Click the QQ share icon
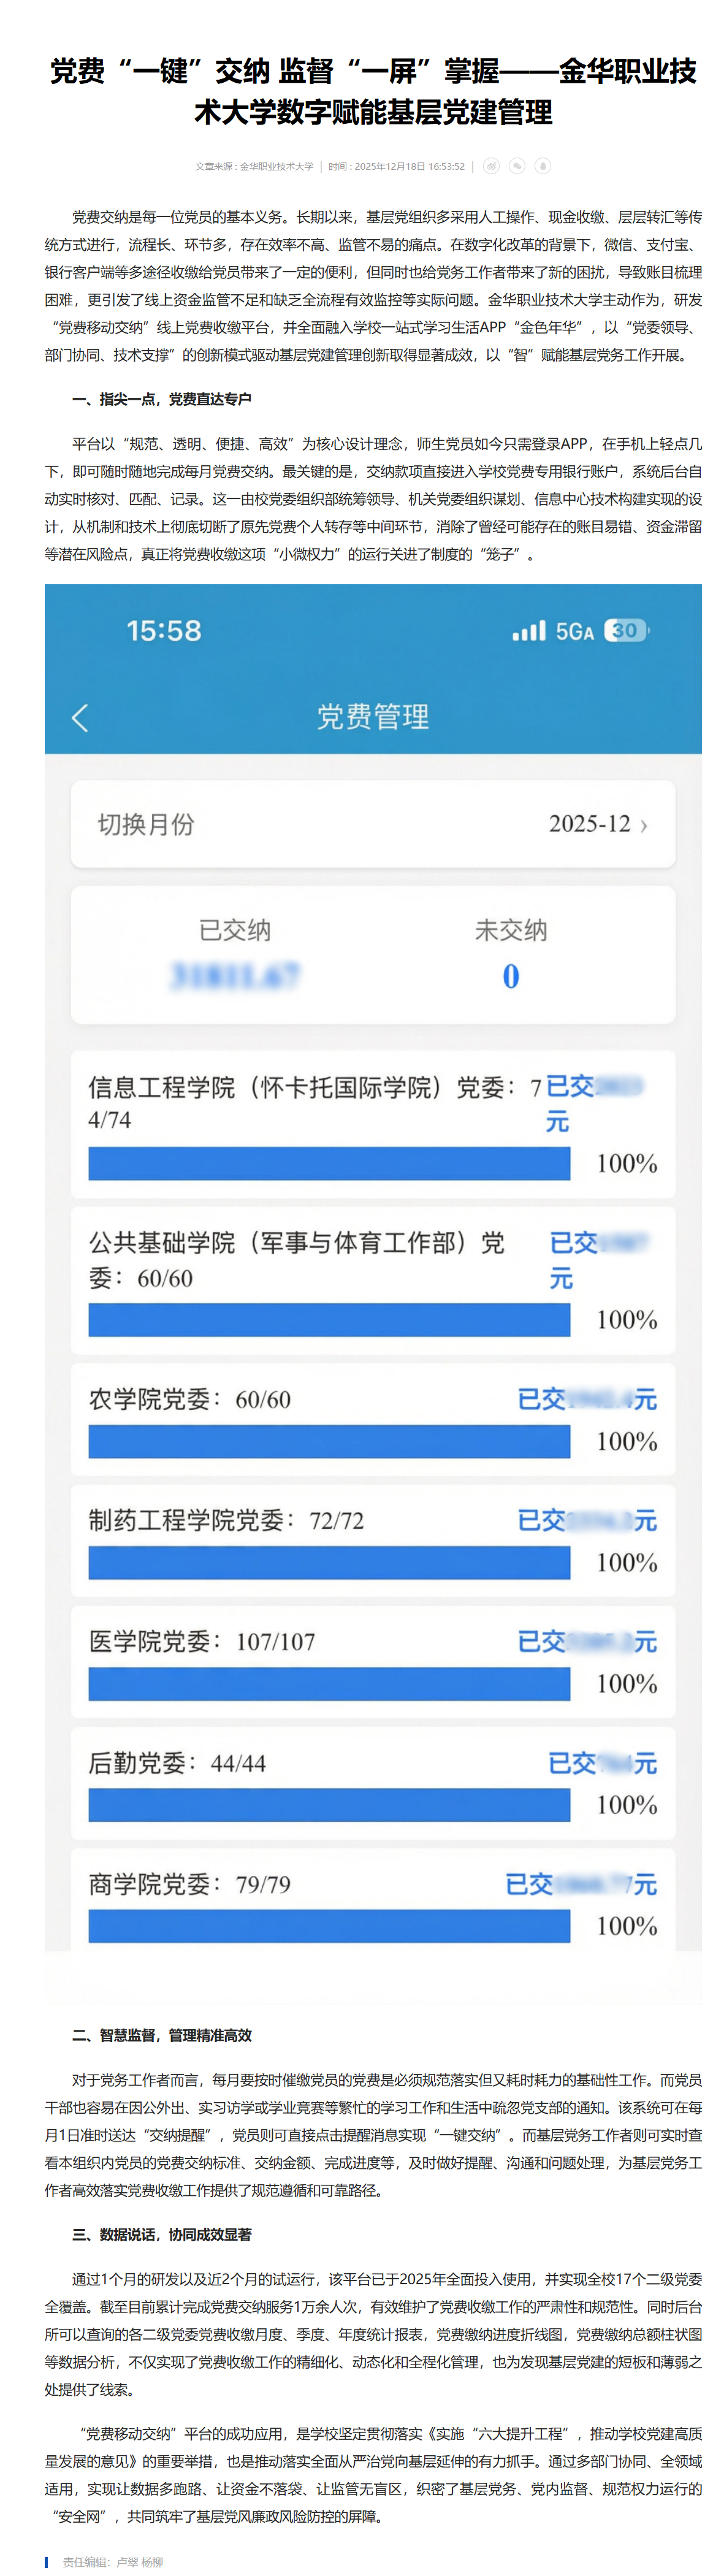713x2576 pixels. [543, 166]
